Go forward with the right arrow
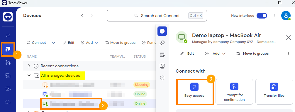295x112 pixels. click(92, 16)
